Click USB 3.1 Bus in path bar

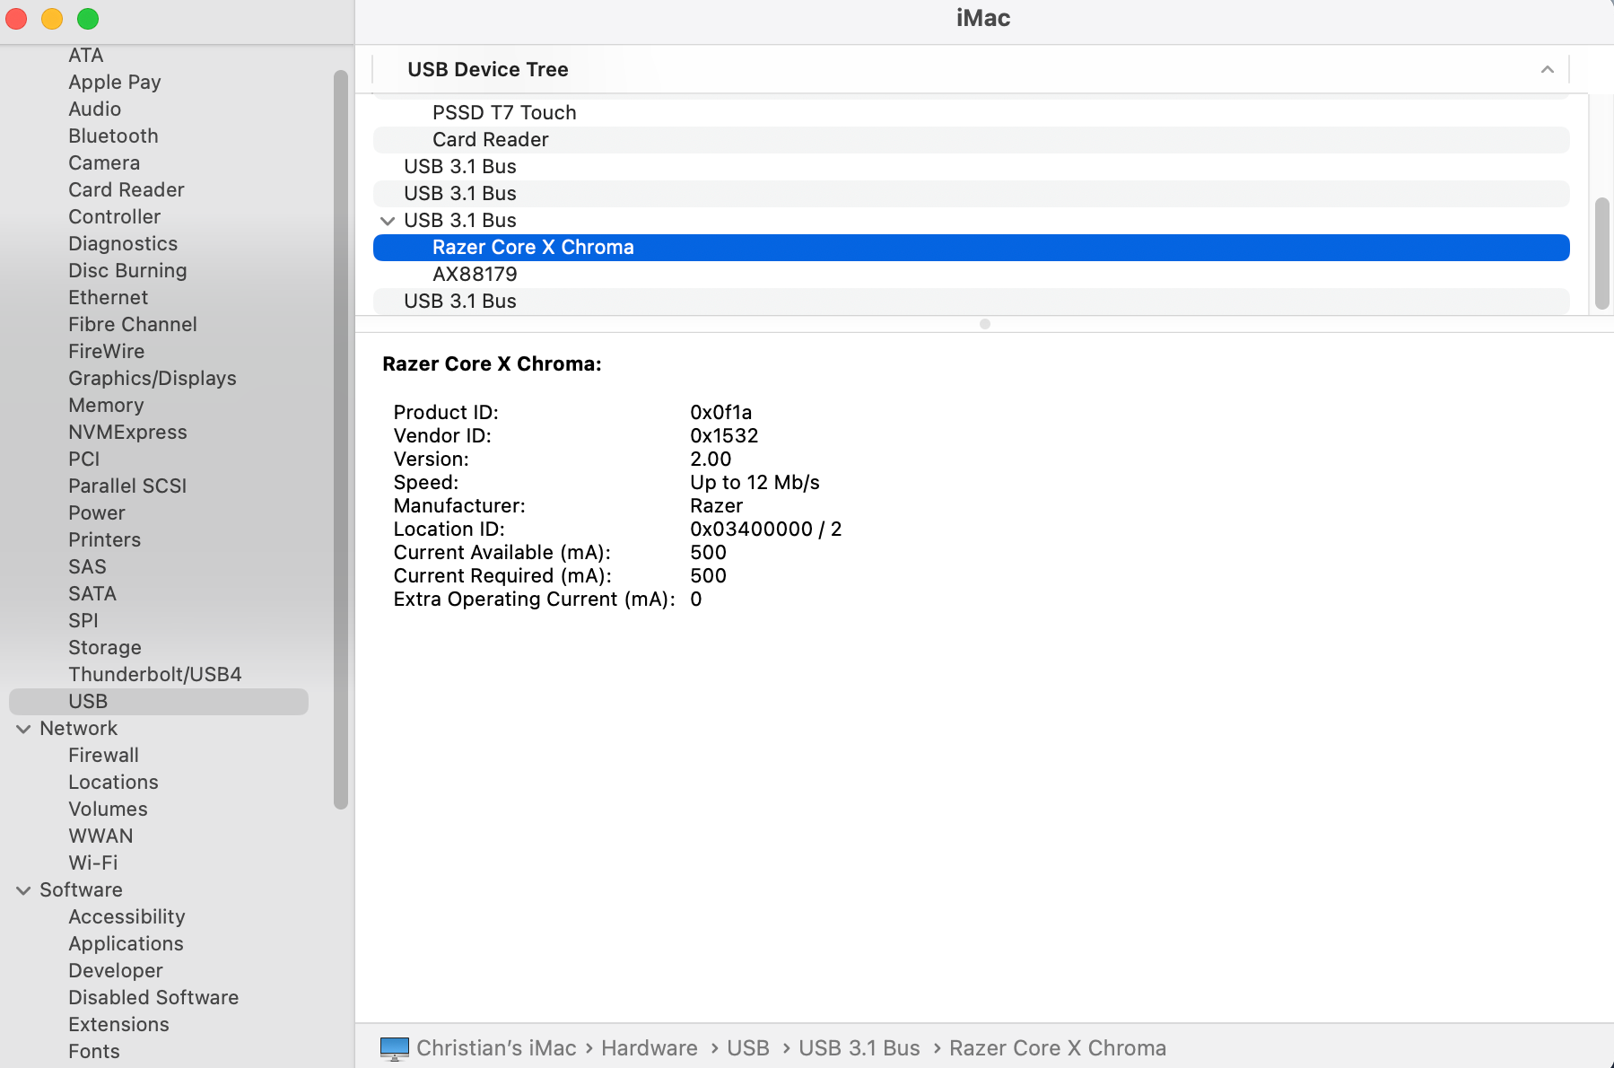pos(859,1048)
